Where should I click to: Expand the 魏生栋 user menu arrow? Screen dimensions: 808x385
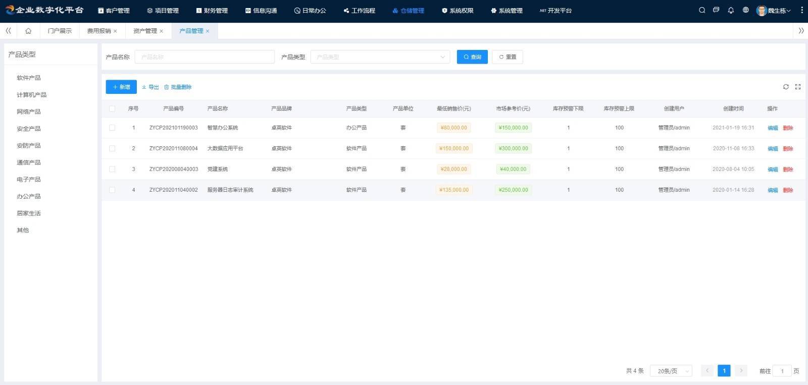[788, 11]
